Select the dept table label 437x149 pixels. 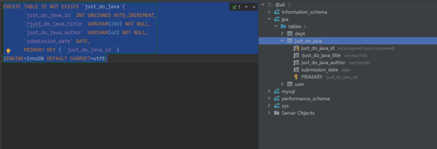click(x=300, y=34)
